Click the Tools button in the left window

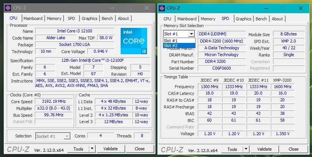pyautogui.click(x=78, y=149)
